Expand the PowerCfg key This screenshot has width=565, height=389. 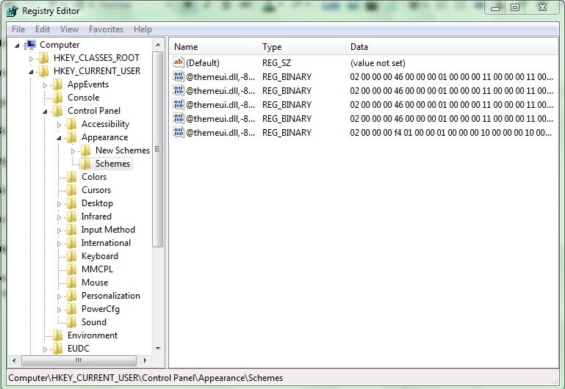[x=59, y=310]
